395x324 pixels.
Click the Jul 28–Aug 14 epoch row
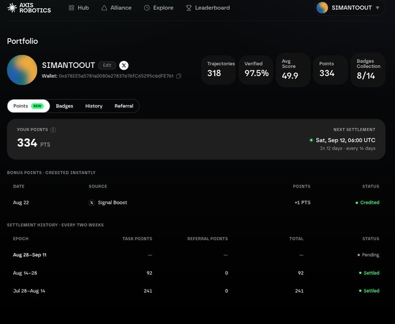pyautogui.click(x=196, y=291)
